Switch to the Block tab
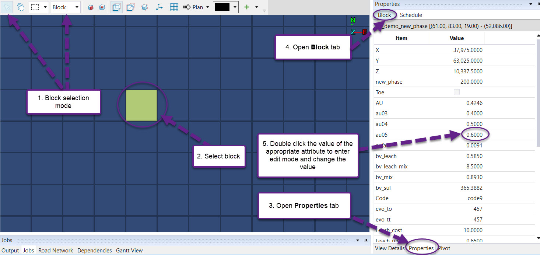Image resolution: width=540 pixels, height=255 pixels. (384, 15)
